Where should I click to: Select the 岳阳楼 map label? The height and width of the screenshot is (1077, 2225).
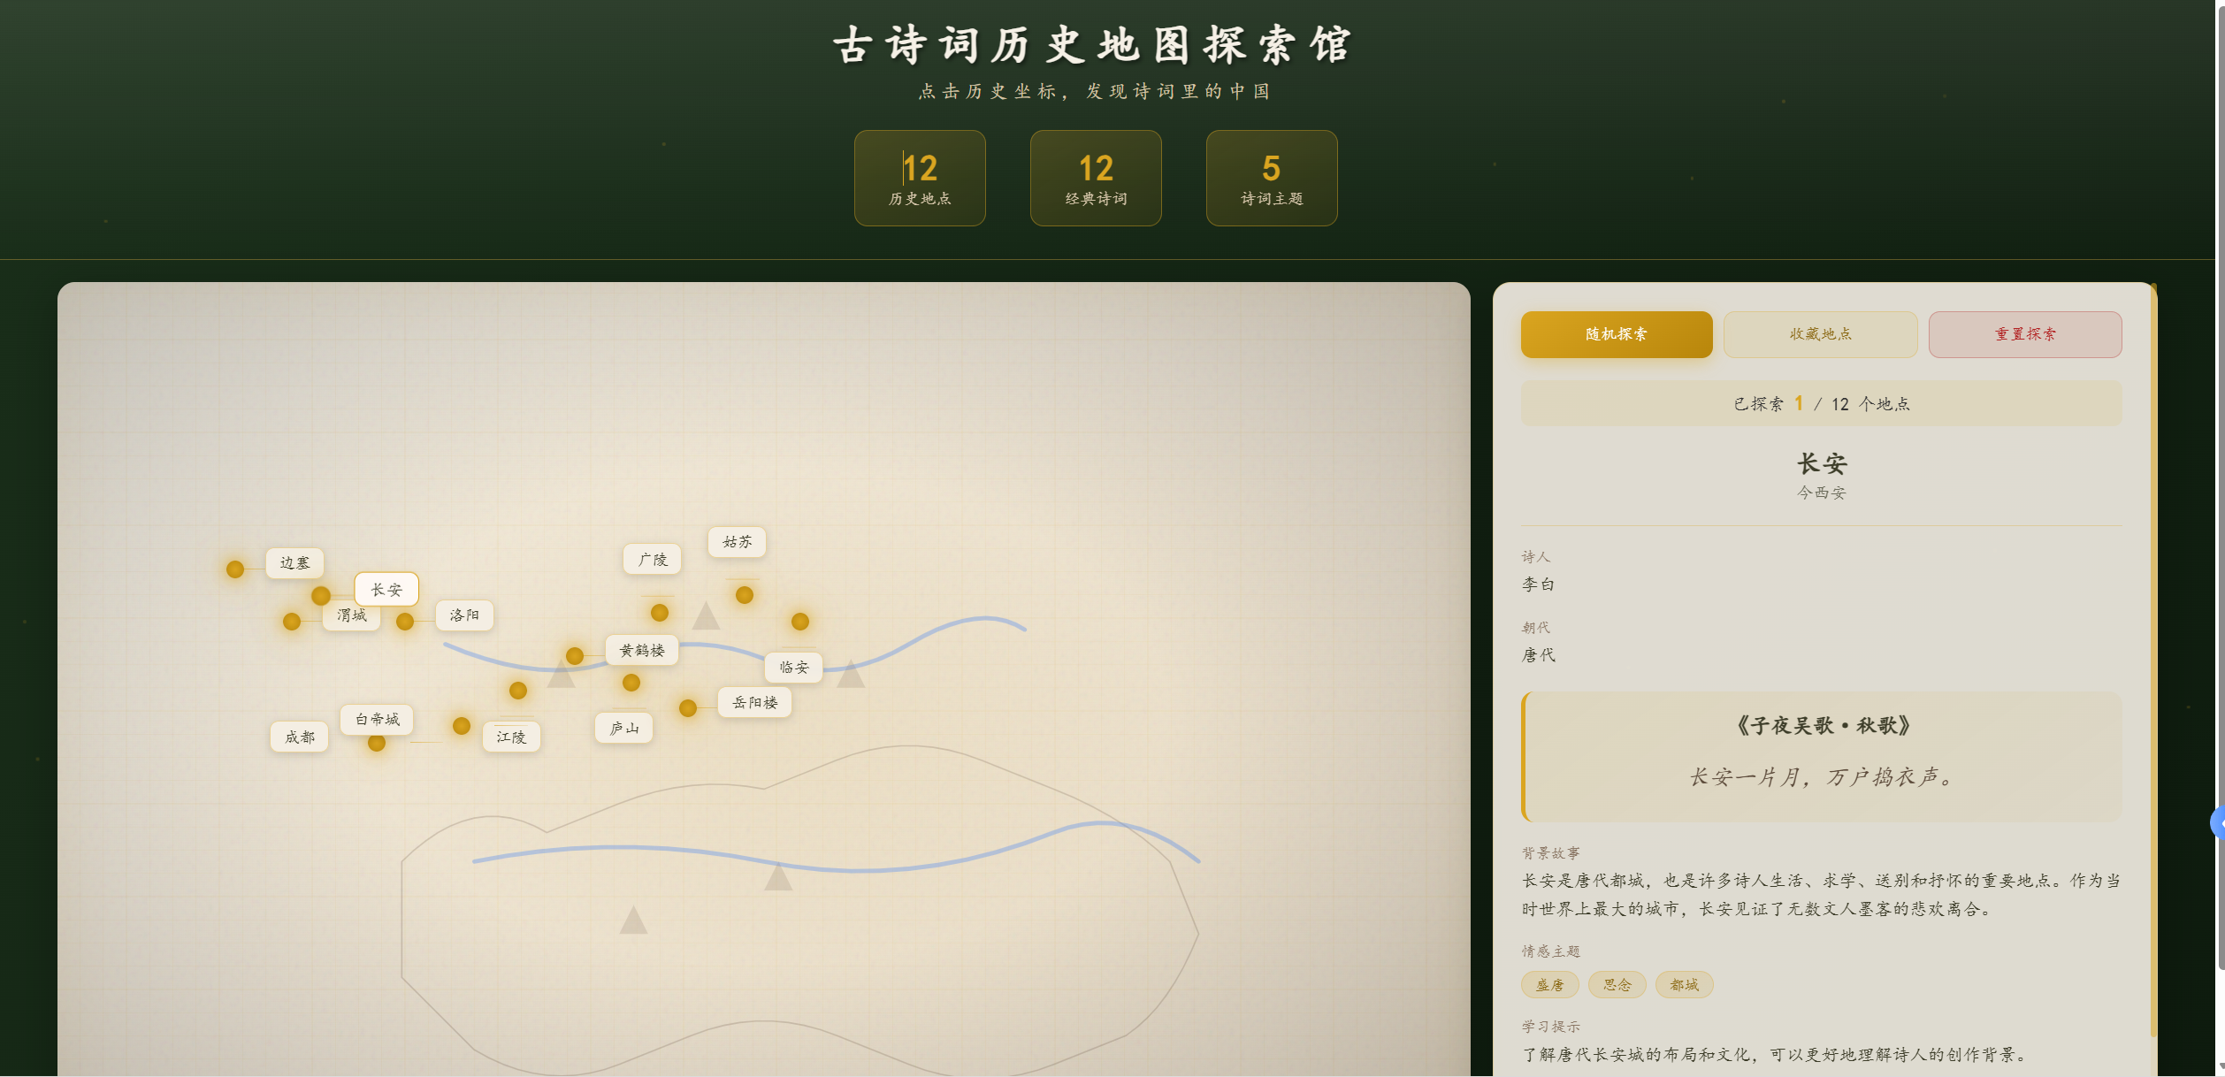point(755,703)
